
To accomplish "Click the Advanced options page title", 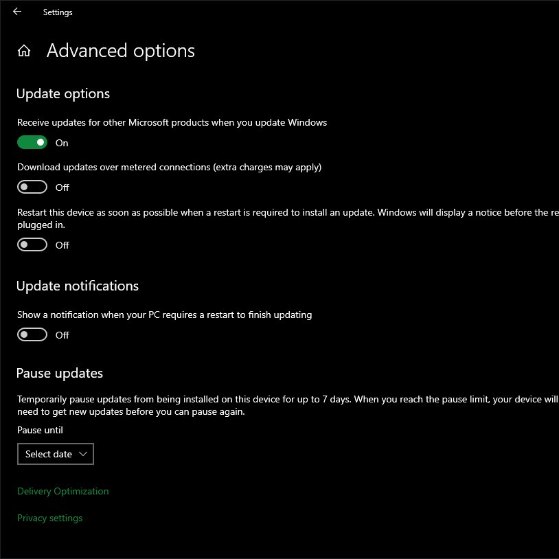I will (x=120, y=51).
